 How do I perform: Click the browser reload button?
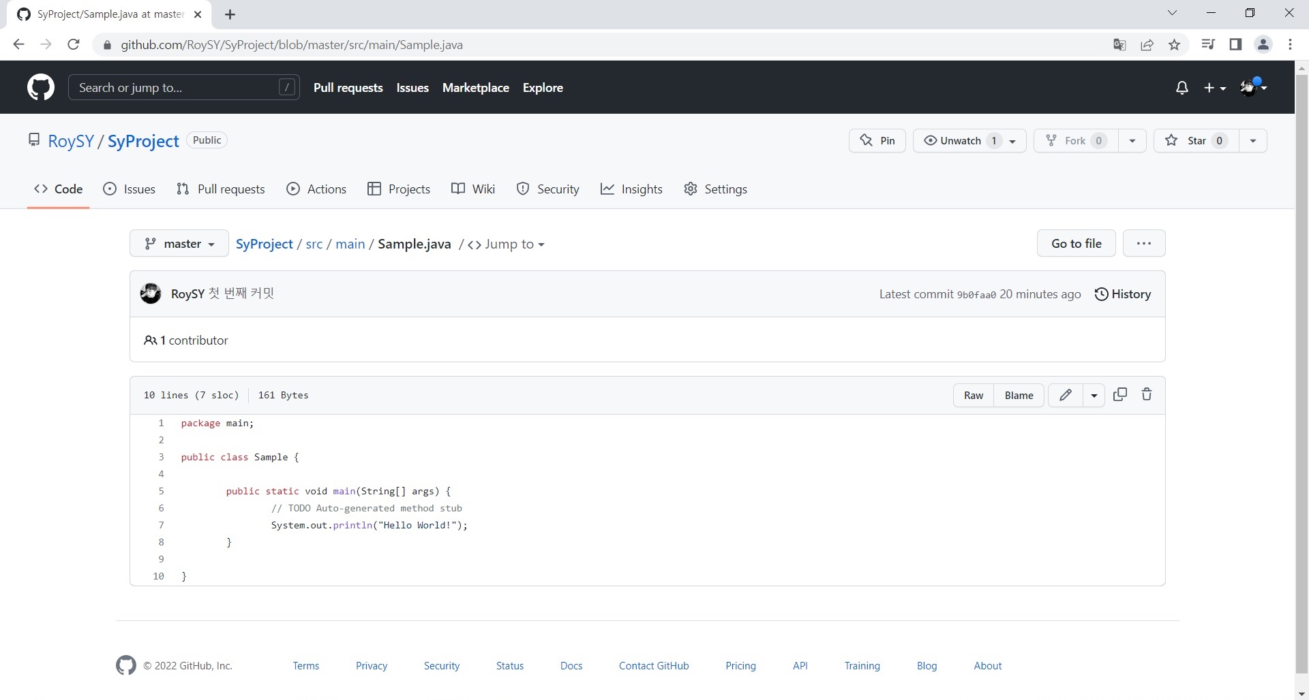click(74, 45)
